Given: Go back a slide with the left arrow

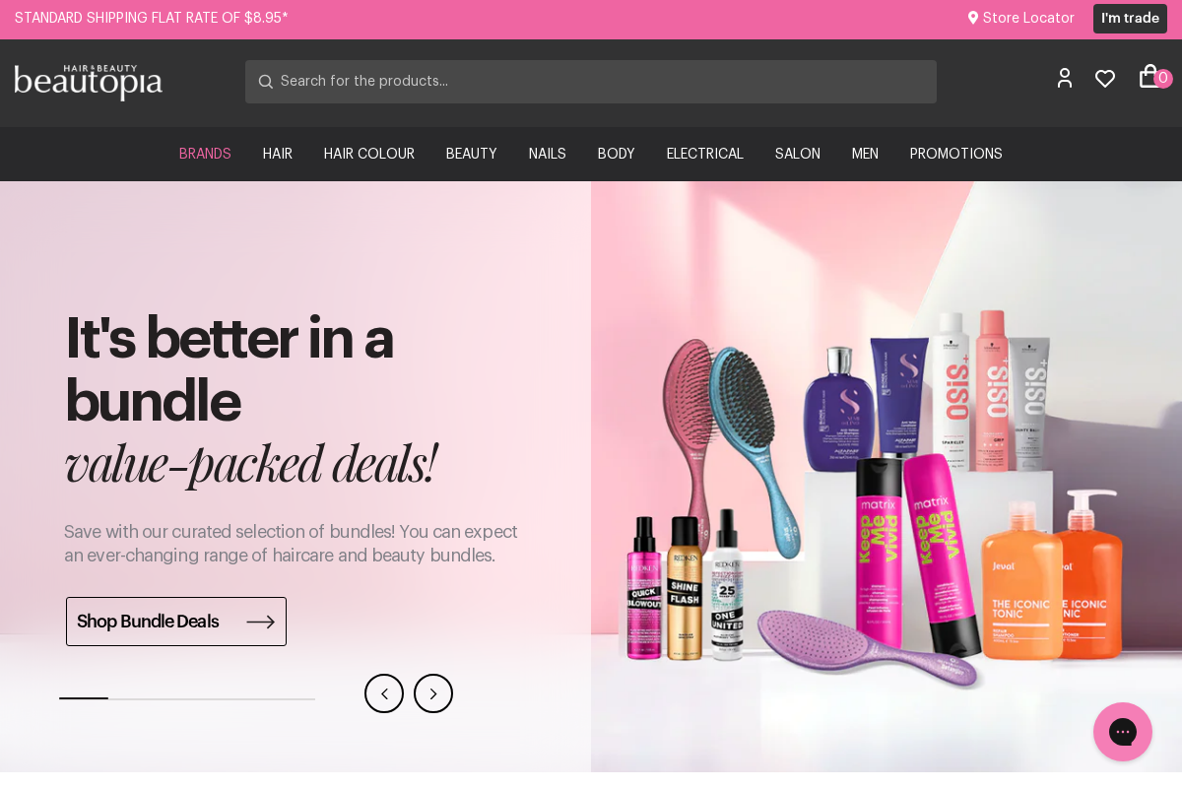Looking at the screenshot, I should pos(384,693).
